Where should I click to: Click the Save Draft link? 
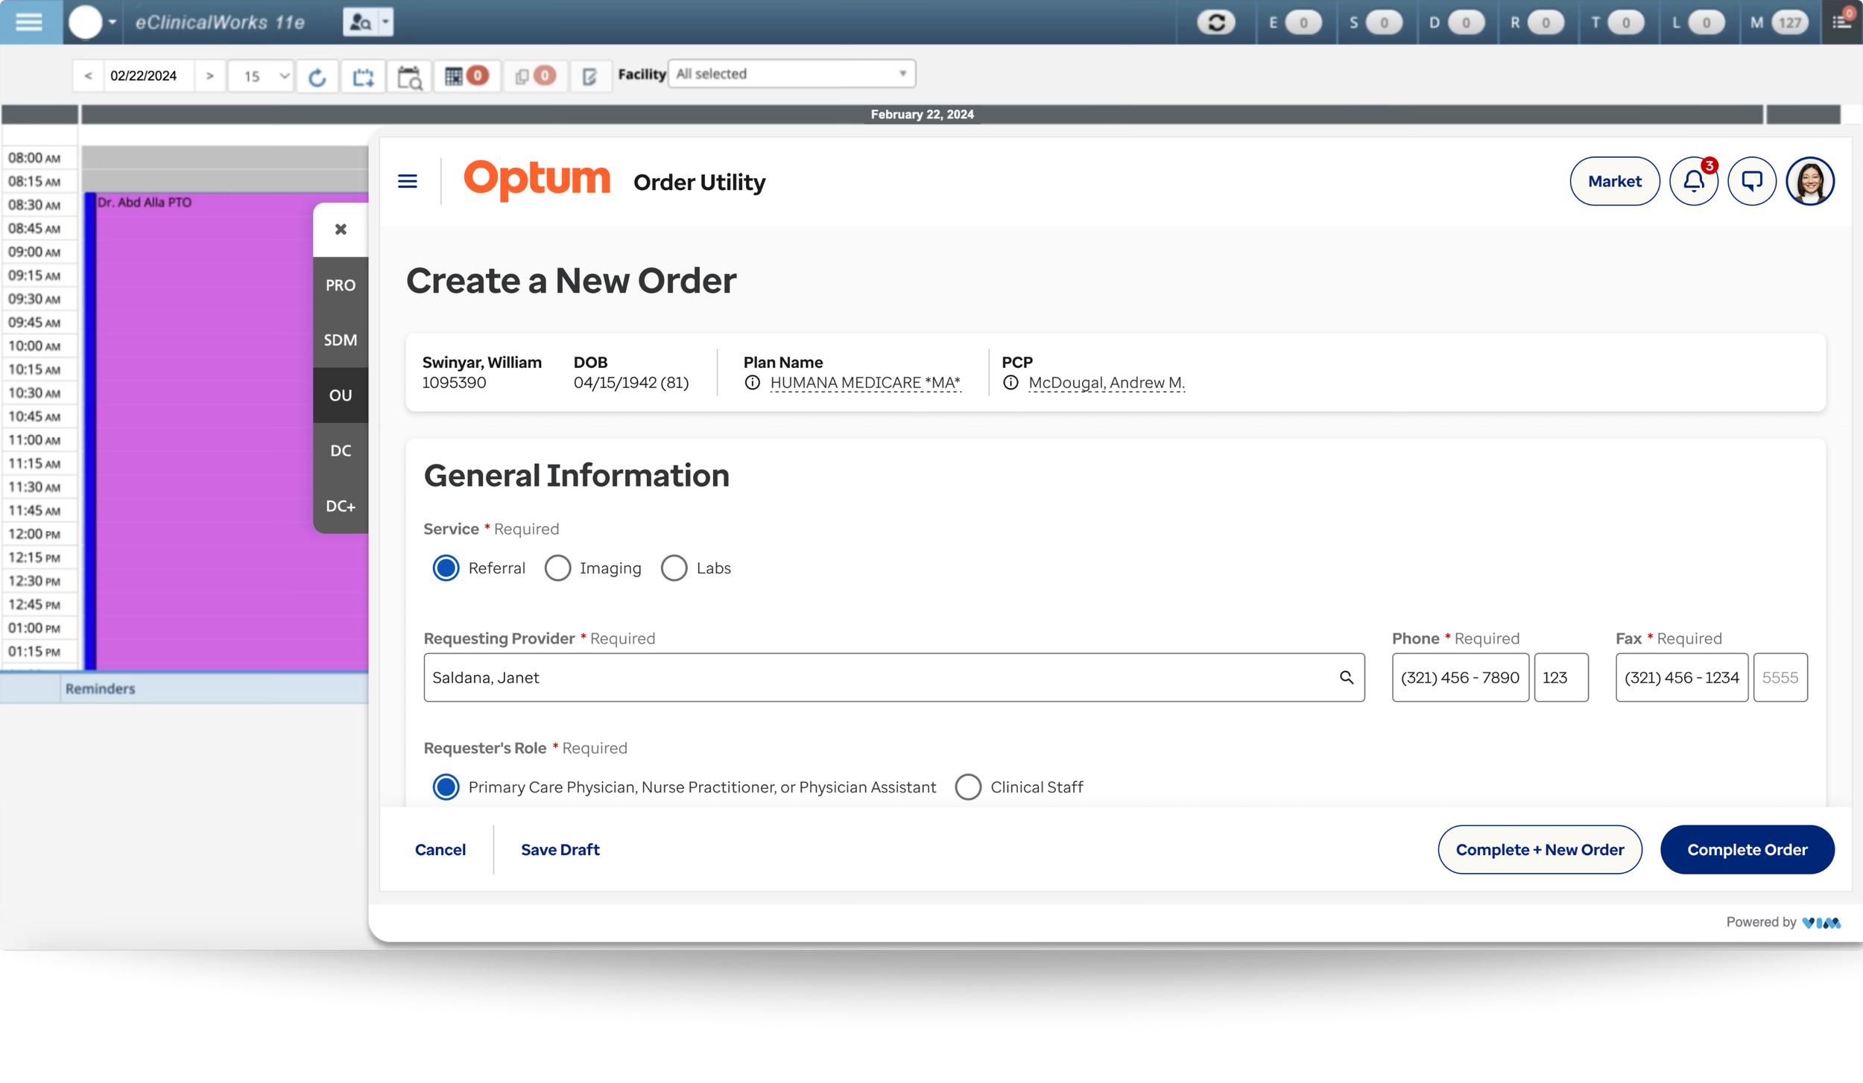coord(560,849)
